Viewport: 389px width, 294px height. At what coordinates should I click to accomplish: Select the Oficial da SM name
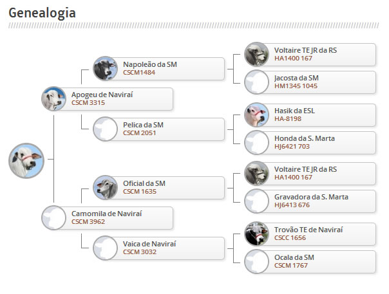pyautogui.click(x=144, y=183)
